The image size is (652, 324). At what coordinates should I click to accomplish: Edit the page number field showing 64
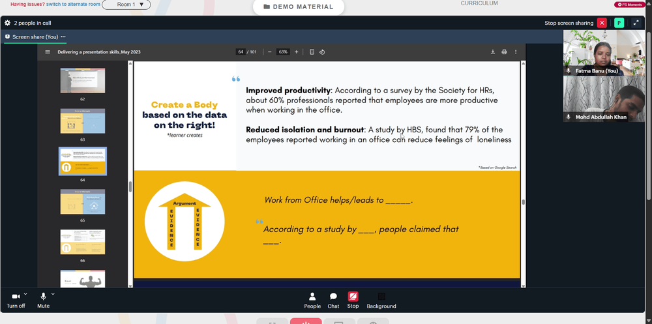pos(241,52)
